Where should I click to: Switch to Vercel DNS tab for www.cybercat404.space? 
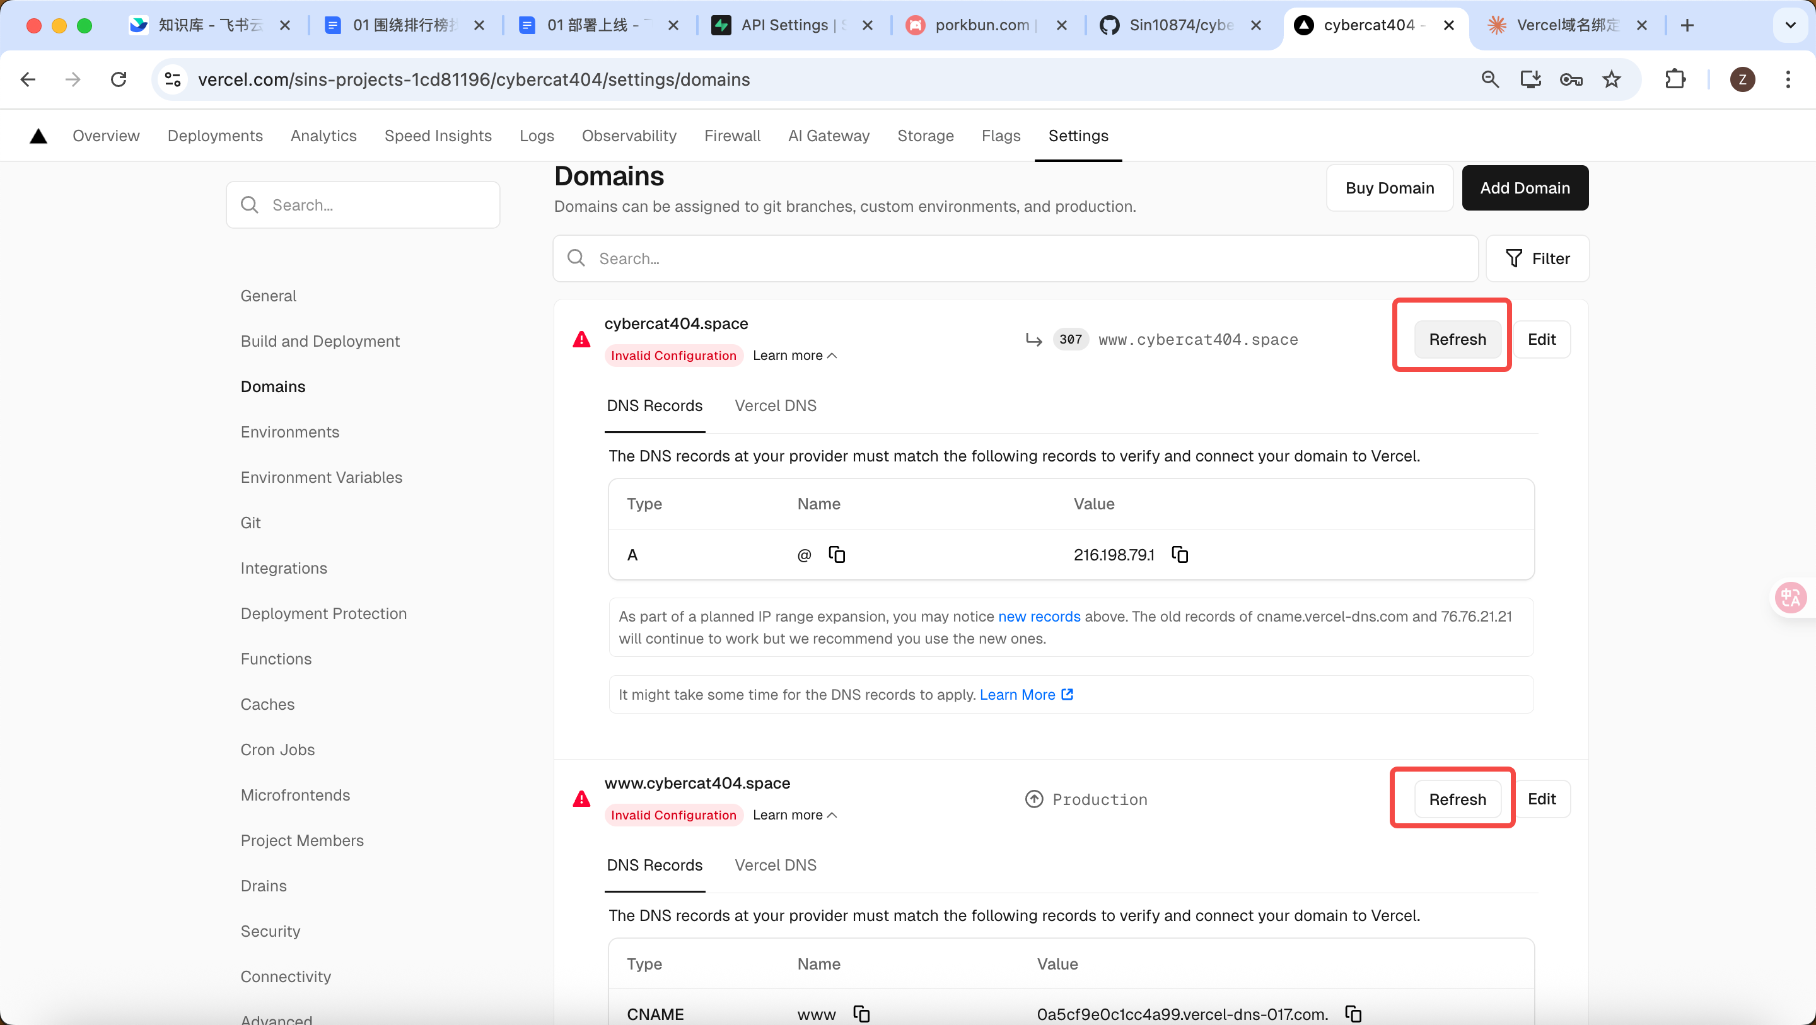pyautogui.click(x=776, y=865)
